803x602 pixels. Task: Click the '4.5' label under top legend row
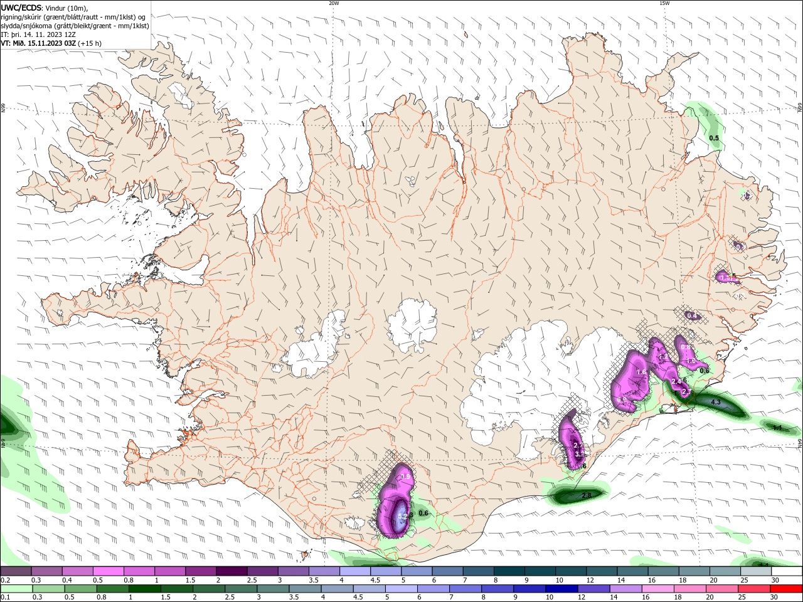pyautogui.click(x=375, y=580)
